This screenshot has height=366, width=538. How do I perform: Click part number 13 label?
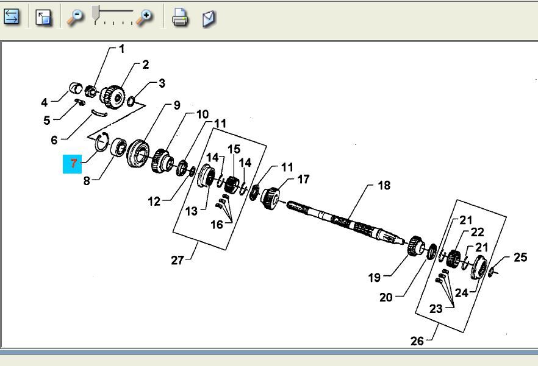[192, 211]
